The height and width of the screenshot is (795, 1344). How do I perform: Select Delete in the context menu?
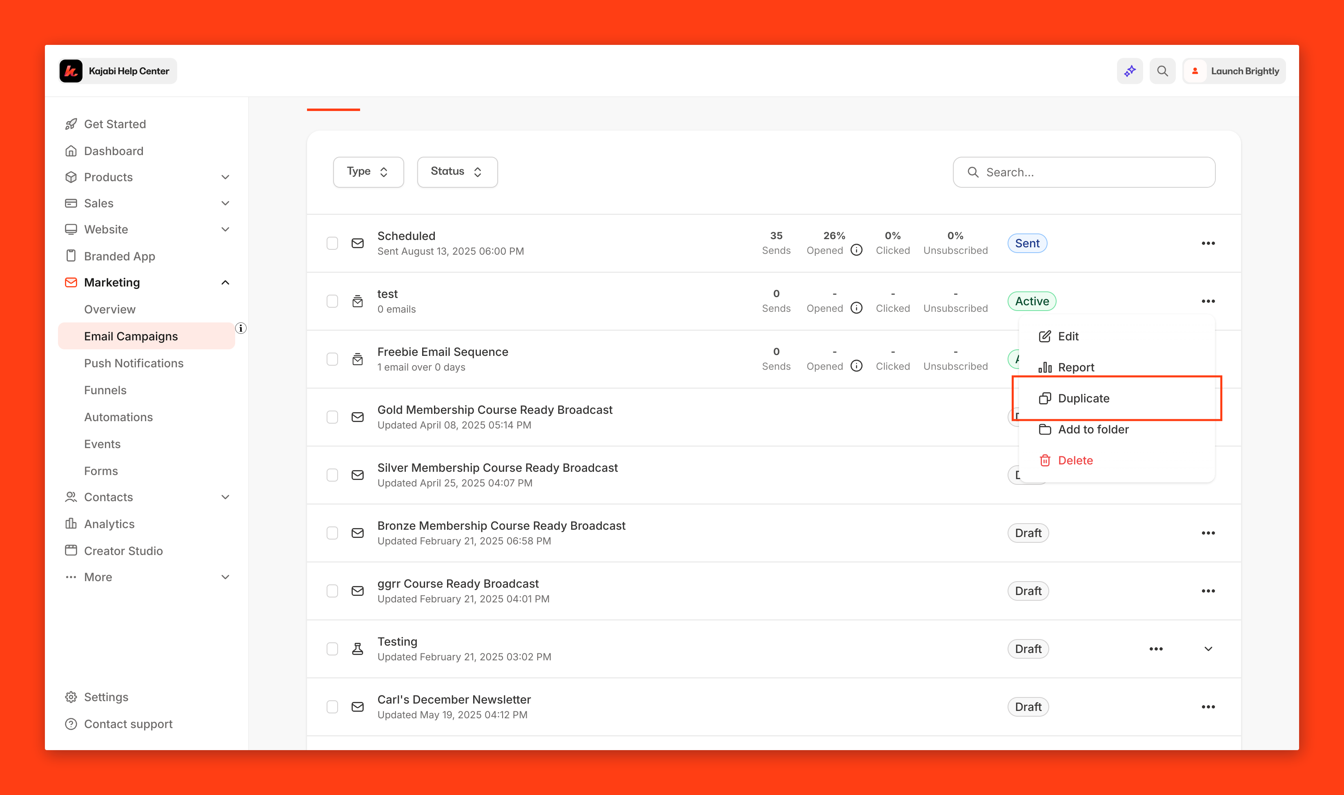[x=1075, y=460]
